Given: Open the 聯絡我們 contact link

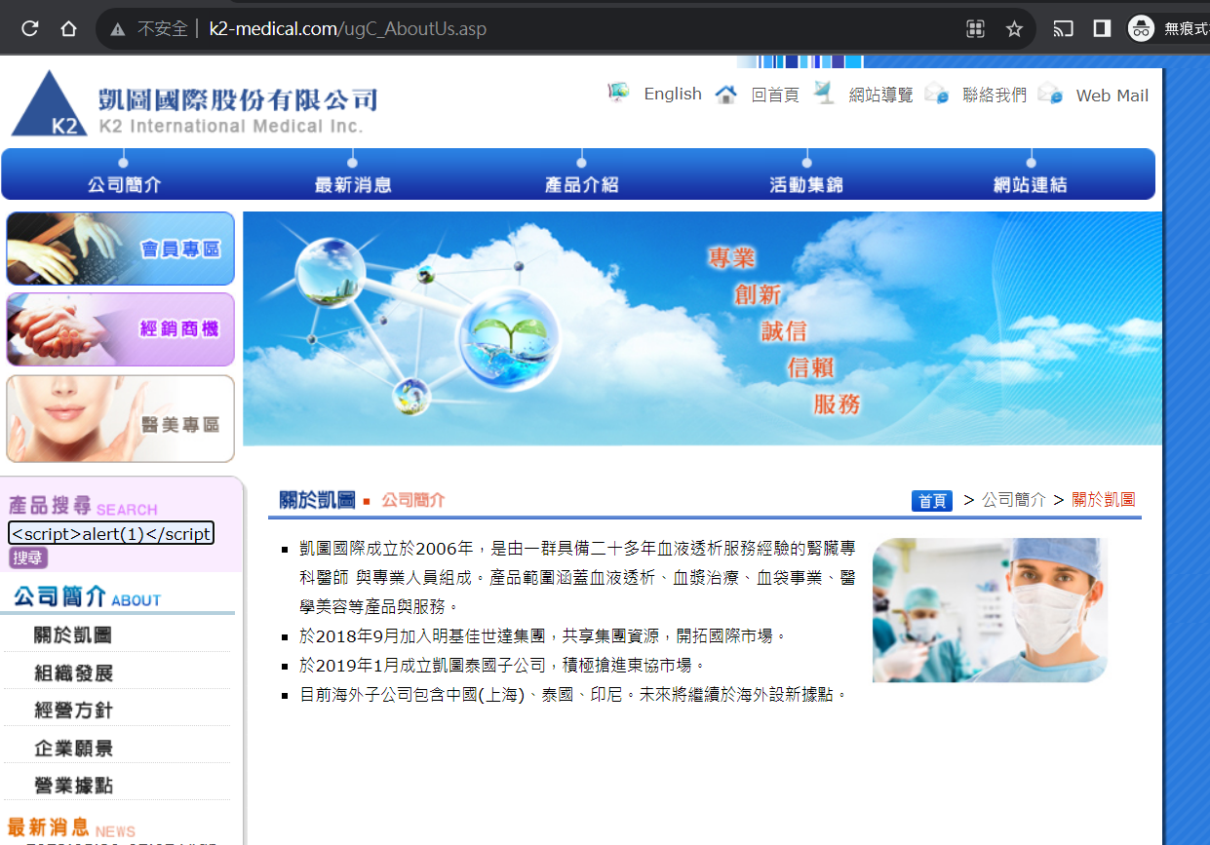Looking at the screenshot, I should [995, 95].
